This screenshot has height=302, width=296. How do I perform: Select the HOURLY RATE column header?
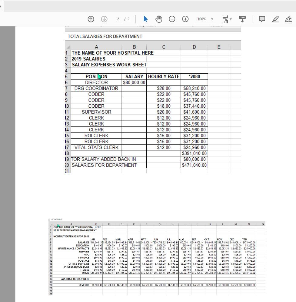coord(164,77)
